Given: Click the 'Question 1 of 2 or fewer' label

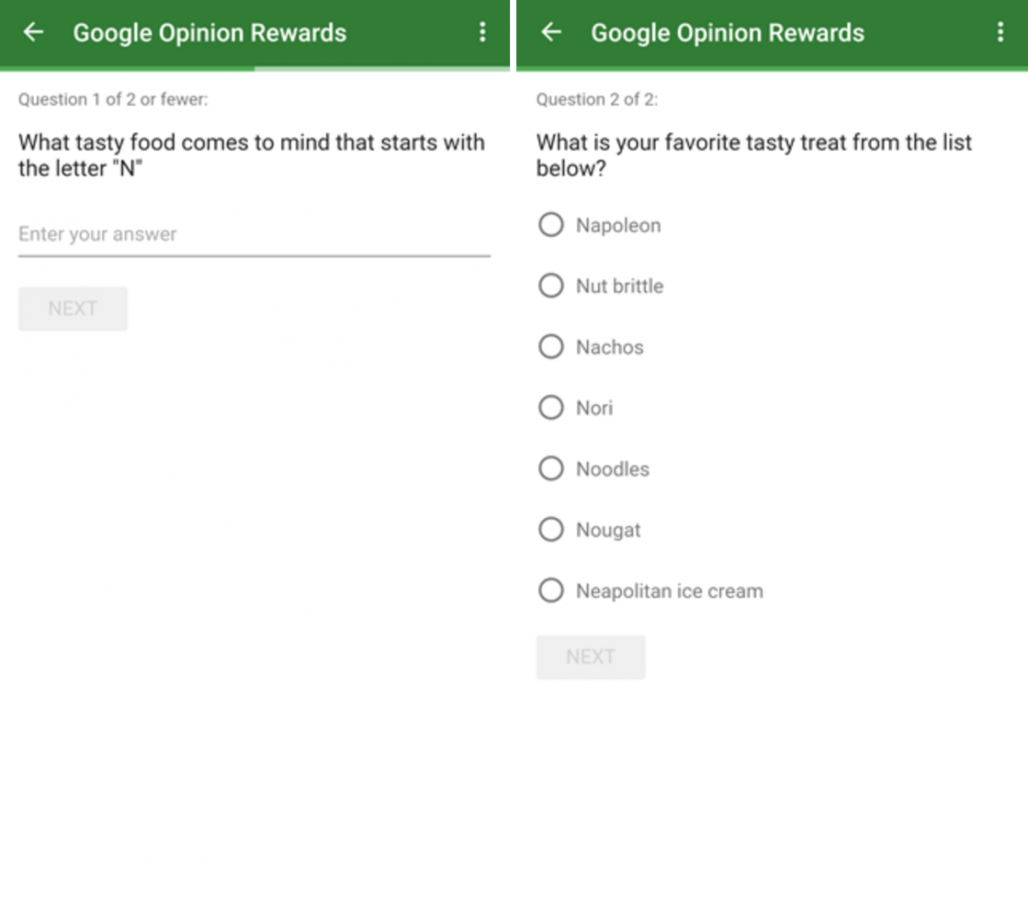Looking at the screenshot, I should (x=113, y=100).
